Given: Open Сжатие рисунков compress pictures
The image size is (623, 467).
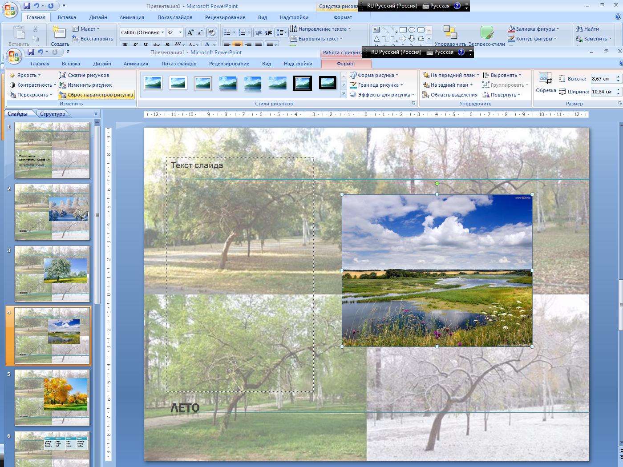Looking at the screenshot, I should (x=84, y=75).
